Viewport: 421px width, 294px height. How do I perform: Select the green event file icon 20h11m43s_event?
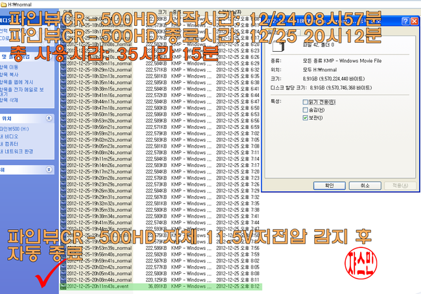pos(63,287)
